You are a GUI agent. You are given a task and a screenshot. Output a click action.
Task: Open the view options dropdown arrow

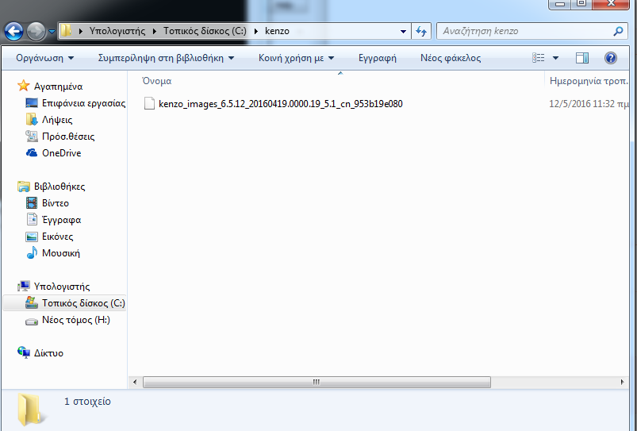555,58
